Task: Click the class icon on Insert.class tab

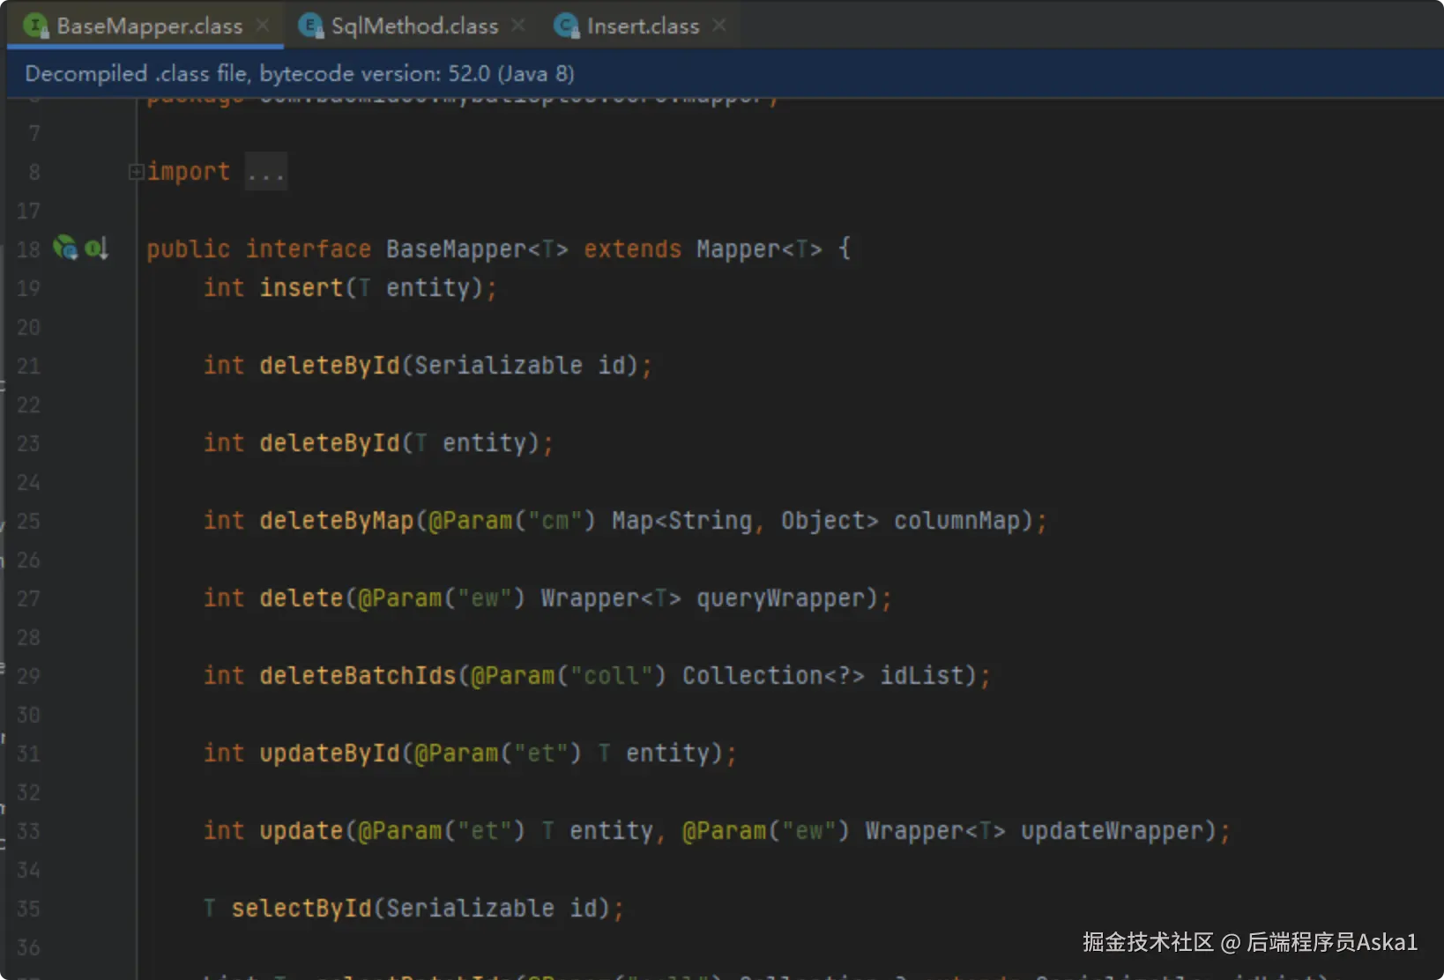Action: click(566, 26)
